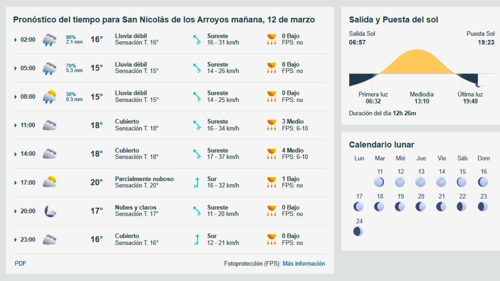Click the partly cloudy icon at 17:00

(x=50, y=182)
